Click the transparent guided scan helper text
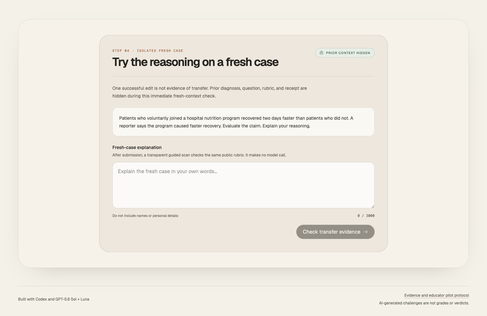 pyautogui.click(x=199, y=155)
